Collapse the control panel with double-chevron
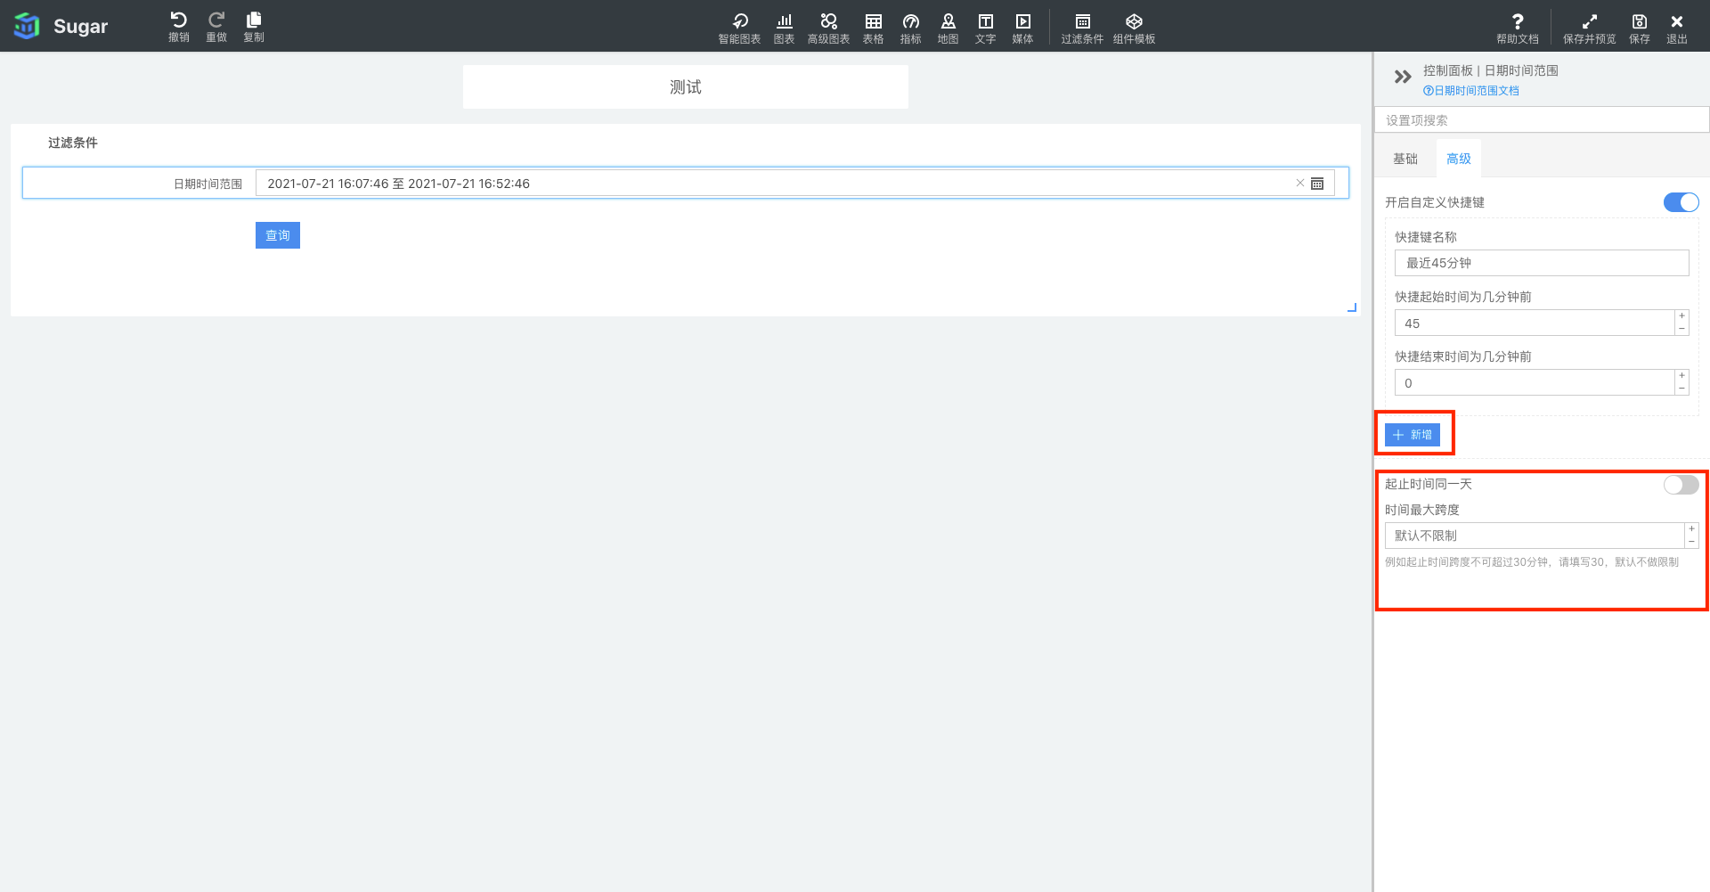This screenshot has height=892, width=1710. [x=1403, y=77]
